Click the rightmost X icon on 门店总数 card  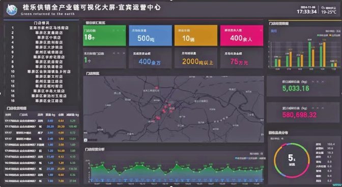pos(124,30)
